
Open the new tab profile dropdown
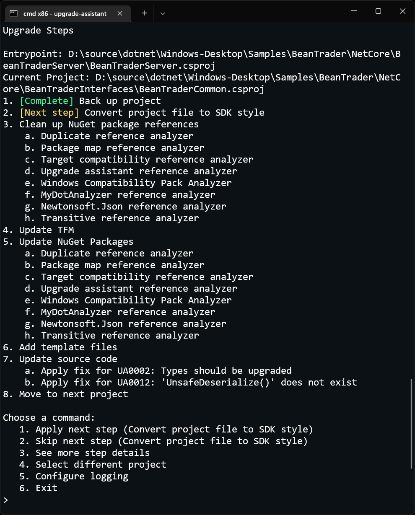(x=163, y=13)
